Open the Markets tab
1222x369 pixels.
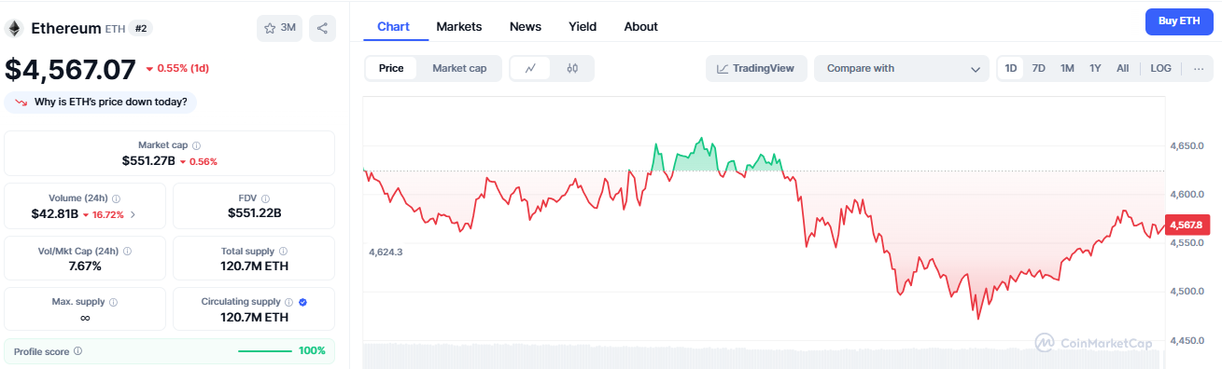click(x=459, y=26)
